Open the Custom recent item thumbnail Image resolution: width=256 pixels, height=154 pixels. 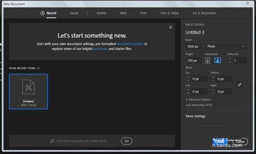[29, 91]
